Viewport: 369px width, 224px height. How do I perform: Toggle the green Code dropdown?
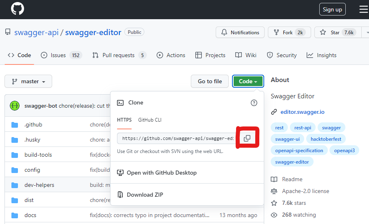point(248,81)
